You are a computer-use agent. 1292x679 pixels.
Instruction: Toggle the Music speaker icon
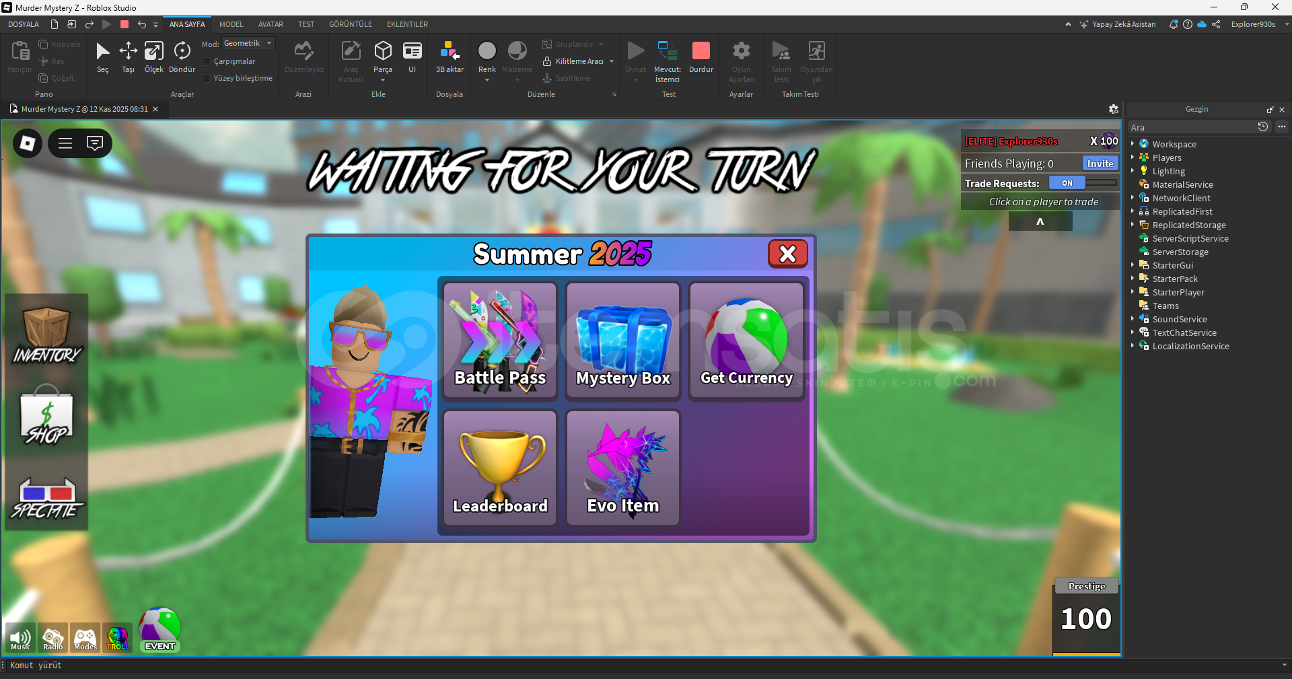pyautogui.click(x=20, y=638)
